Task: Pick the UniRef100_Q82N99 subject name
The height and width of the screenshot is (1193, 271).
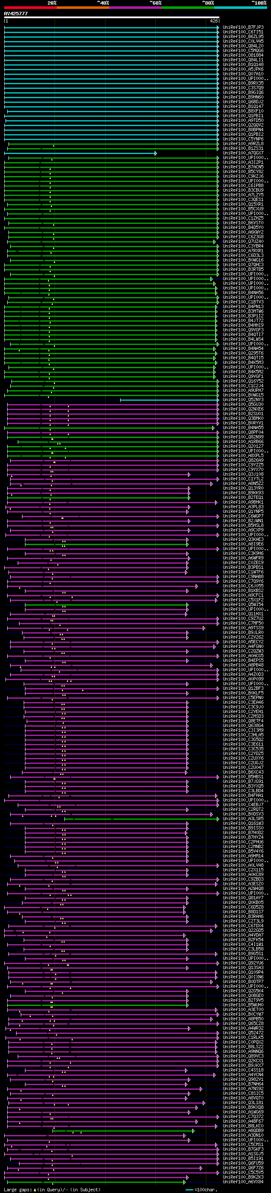Action: pos(243,437)
